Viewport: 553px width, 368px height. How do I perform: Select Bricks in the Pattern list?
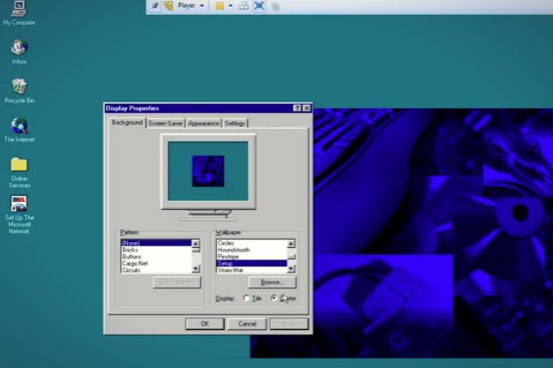click(156, 250)
